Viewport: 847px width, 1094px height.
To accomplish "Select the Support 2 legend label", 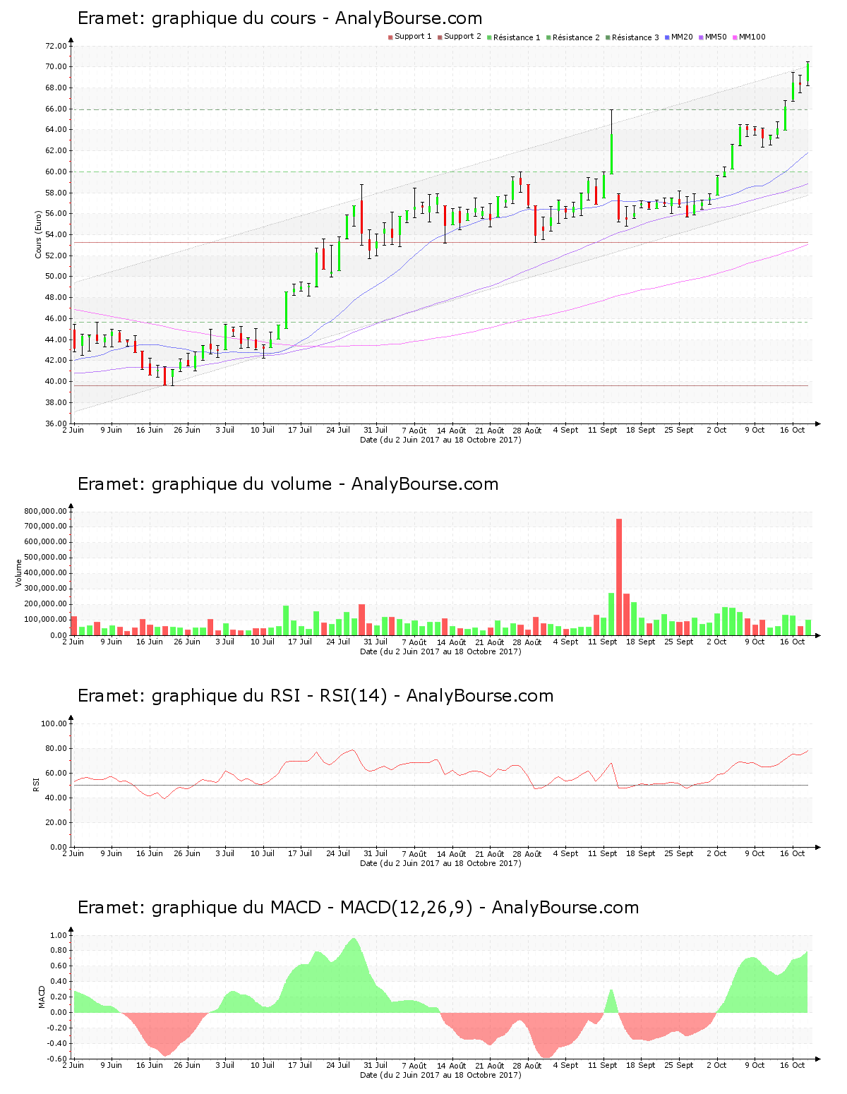I will coord(462,37).
